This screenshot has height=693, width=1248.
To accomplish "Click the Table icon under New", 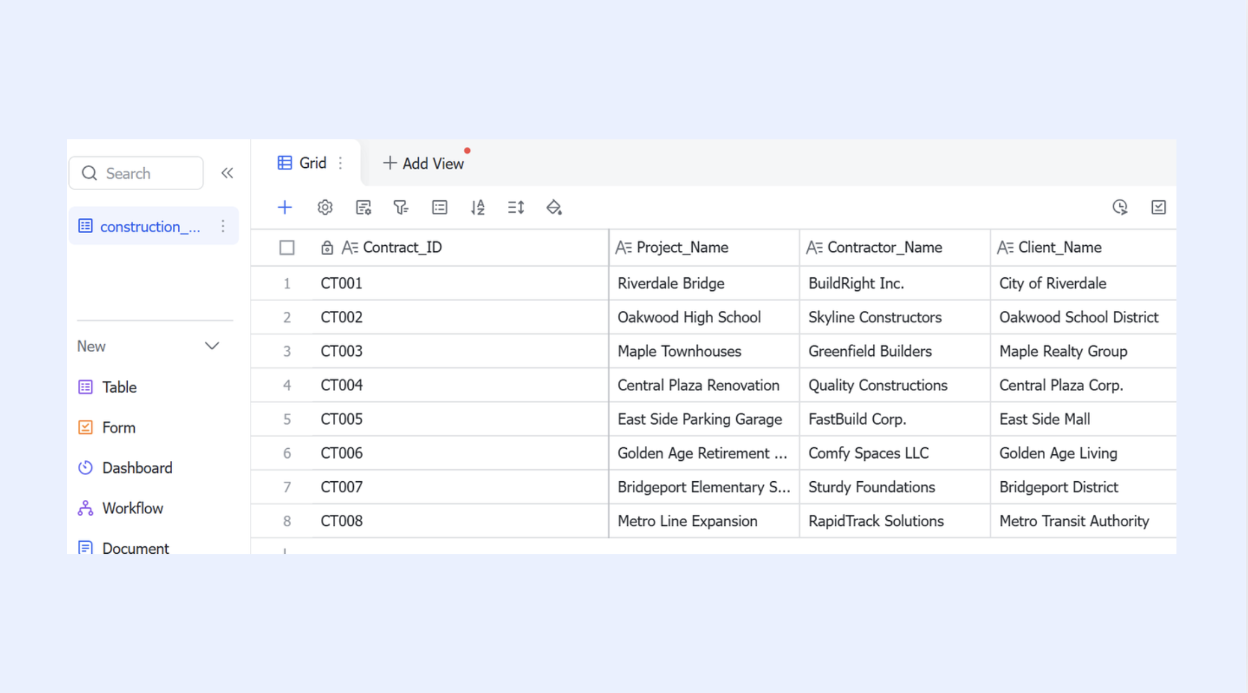I will (85, 387).
